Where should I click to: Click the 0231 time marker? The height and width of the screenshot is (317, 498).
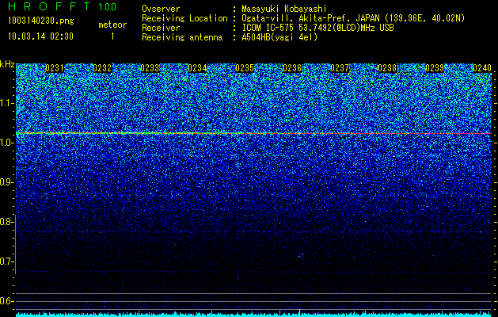click(x=55, y=68)
